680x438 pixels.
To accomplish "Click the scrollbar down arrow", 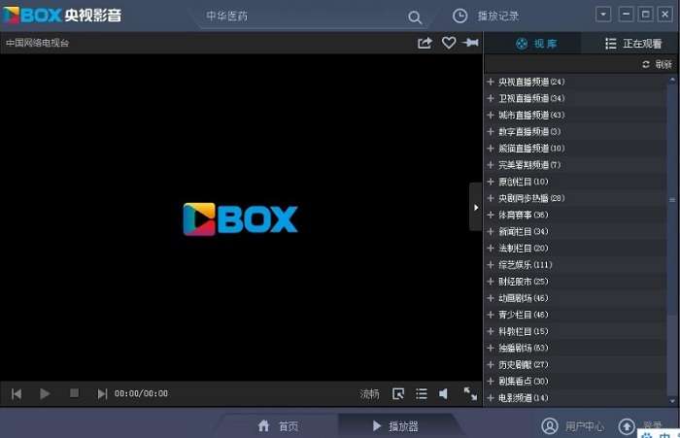I will 672,401.
